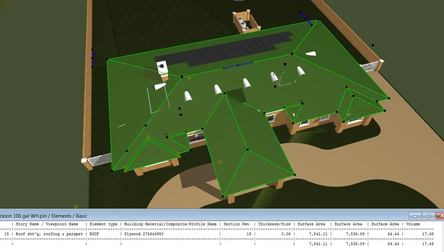The image size is (444, 252).
Task: Click 'Building Material/Composite/Profile Name' column header
Action: click(x=170, y=224)
